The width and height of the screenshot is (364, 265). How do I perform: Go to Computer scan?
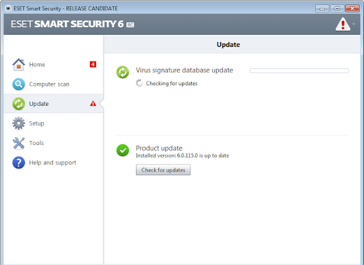(x=54, y=84)
